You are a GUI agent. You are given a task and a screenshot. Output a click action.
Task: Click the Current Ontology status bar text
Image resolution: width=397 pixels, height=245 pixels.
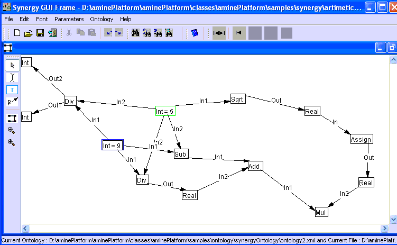point(199,240)
